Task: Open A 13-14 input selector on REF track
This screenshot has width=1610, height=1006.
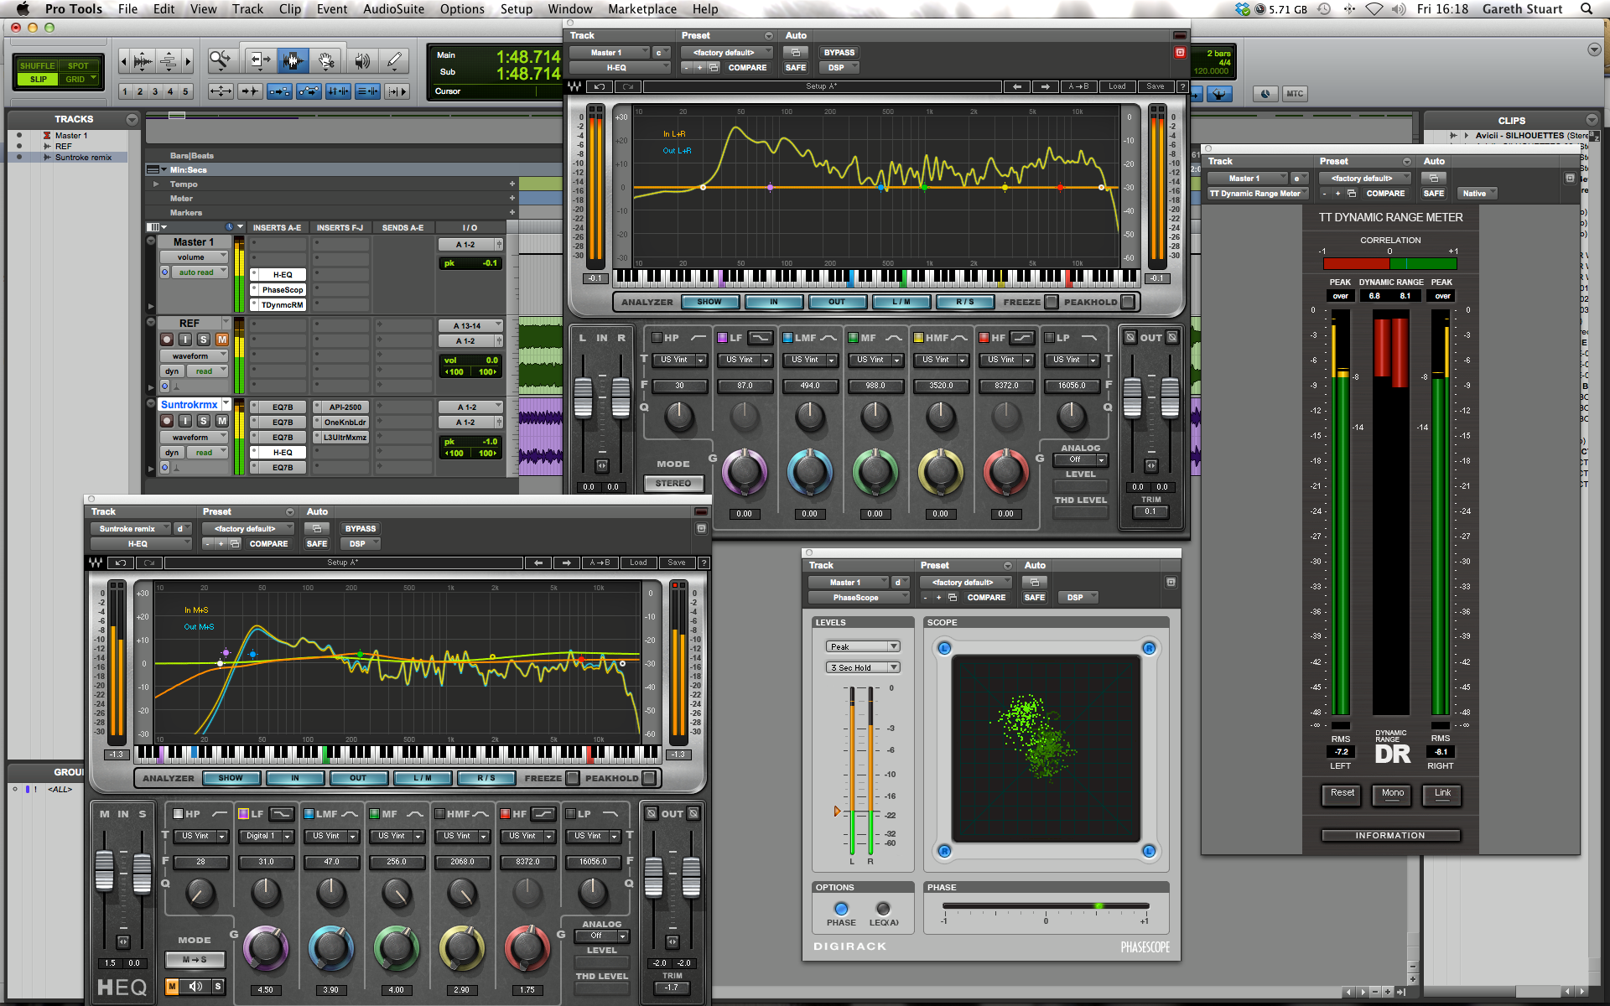Action: pos(470,325)
